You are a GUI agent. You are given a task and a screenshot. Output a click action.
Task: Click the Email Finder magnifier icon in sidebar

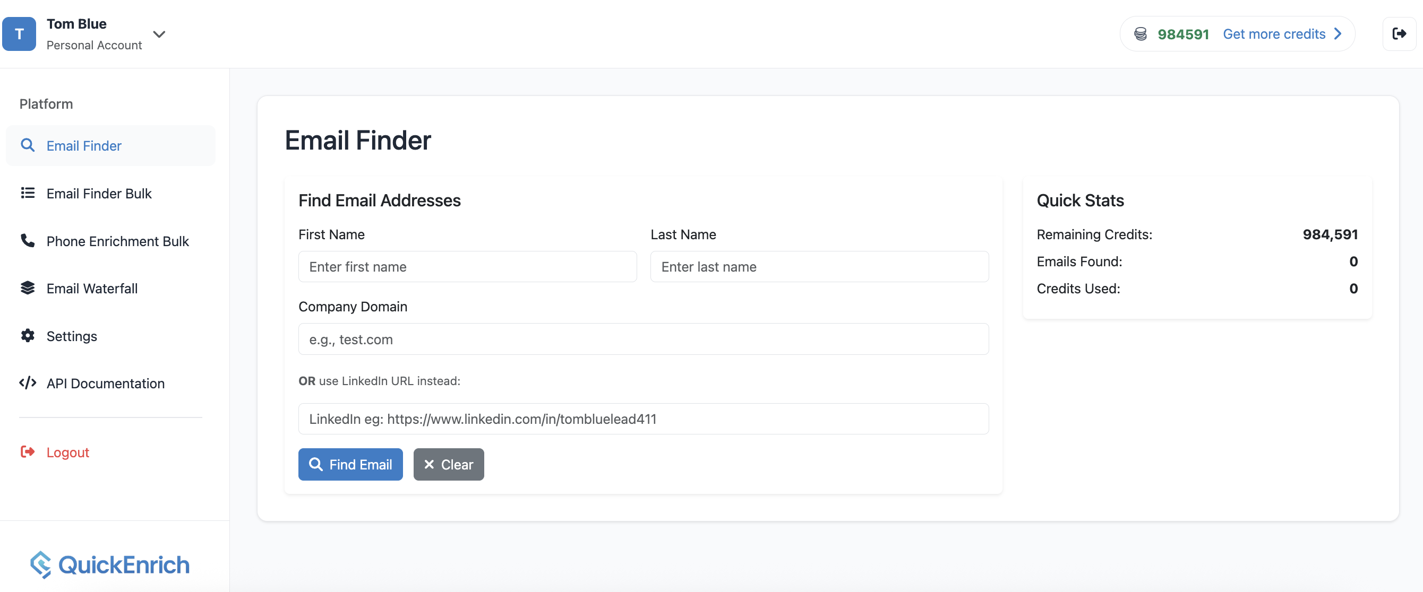coord(28,145)
